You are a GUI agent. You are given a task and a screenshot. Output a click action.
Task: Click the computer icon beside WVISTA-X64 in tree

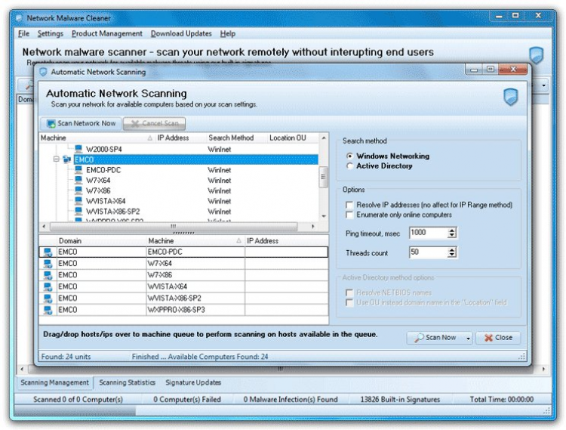coord(78,201)
